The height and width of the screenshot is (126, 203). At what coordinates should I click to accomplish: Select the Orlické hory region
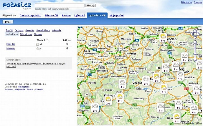click(x=26, y=34)
